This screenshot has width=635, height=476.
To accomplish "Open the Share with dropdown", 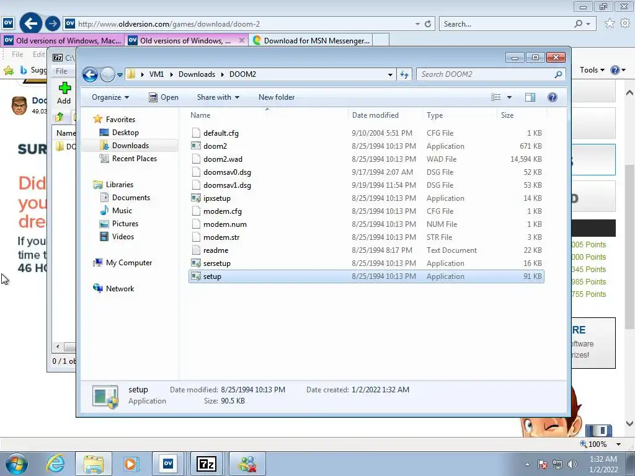I will coord(218,97).
